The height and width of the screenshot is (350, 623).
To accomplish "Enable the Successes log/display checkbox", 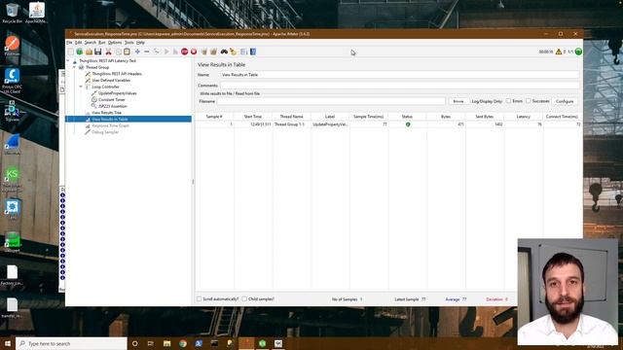I will (528, 101).
